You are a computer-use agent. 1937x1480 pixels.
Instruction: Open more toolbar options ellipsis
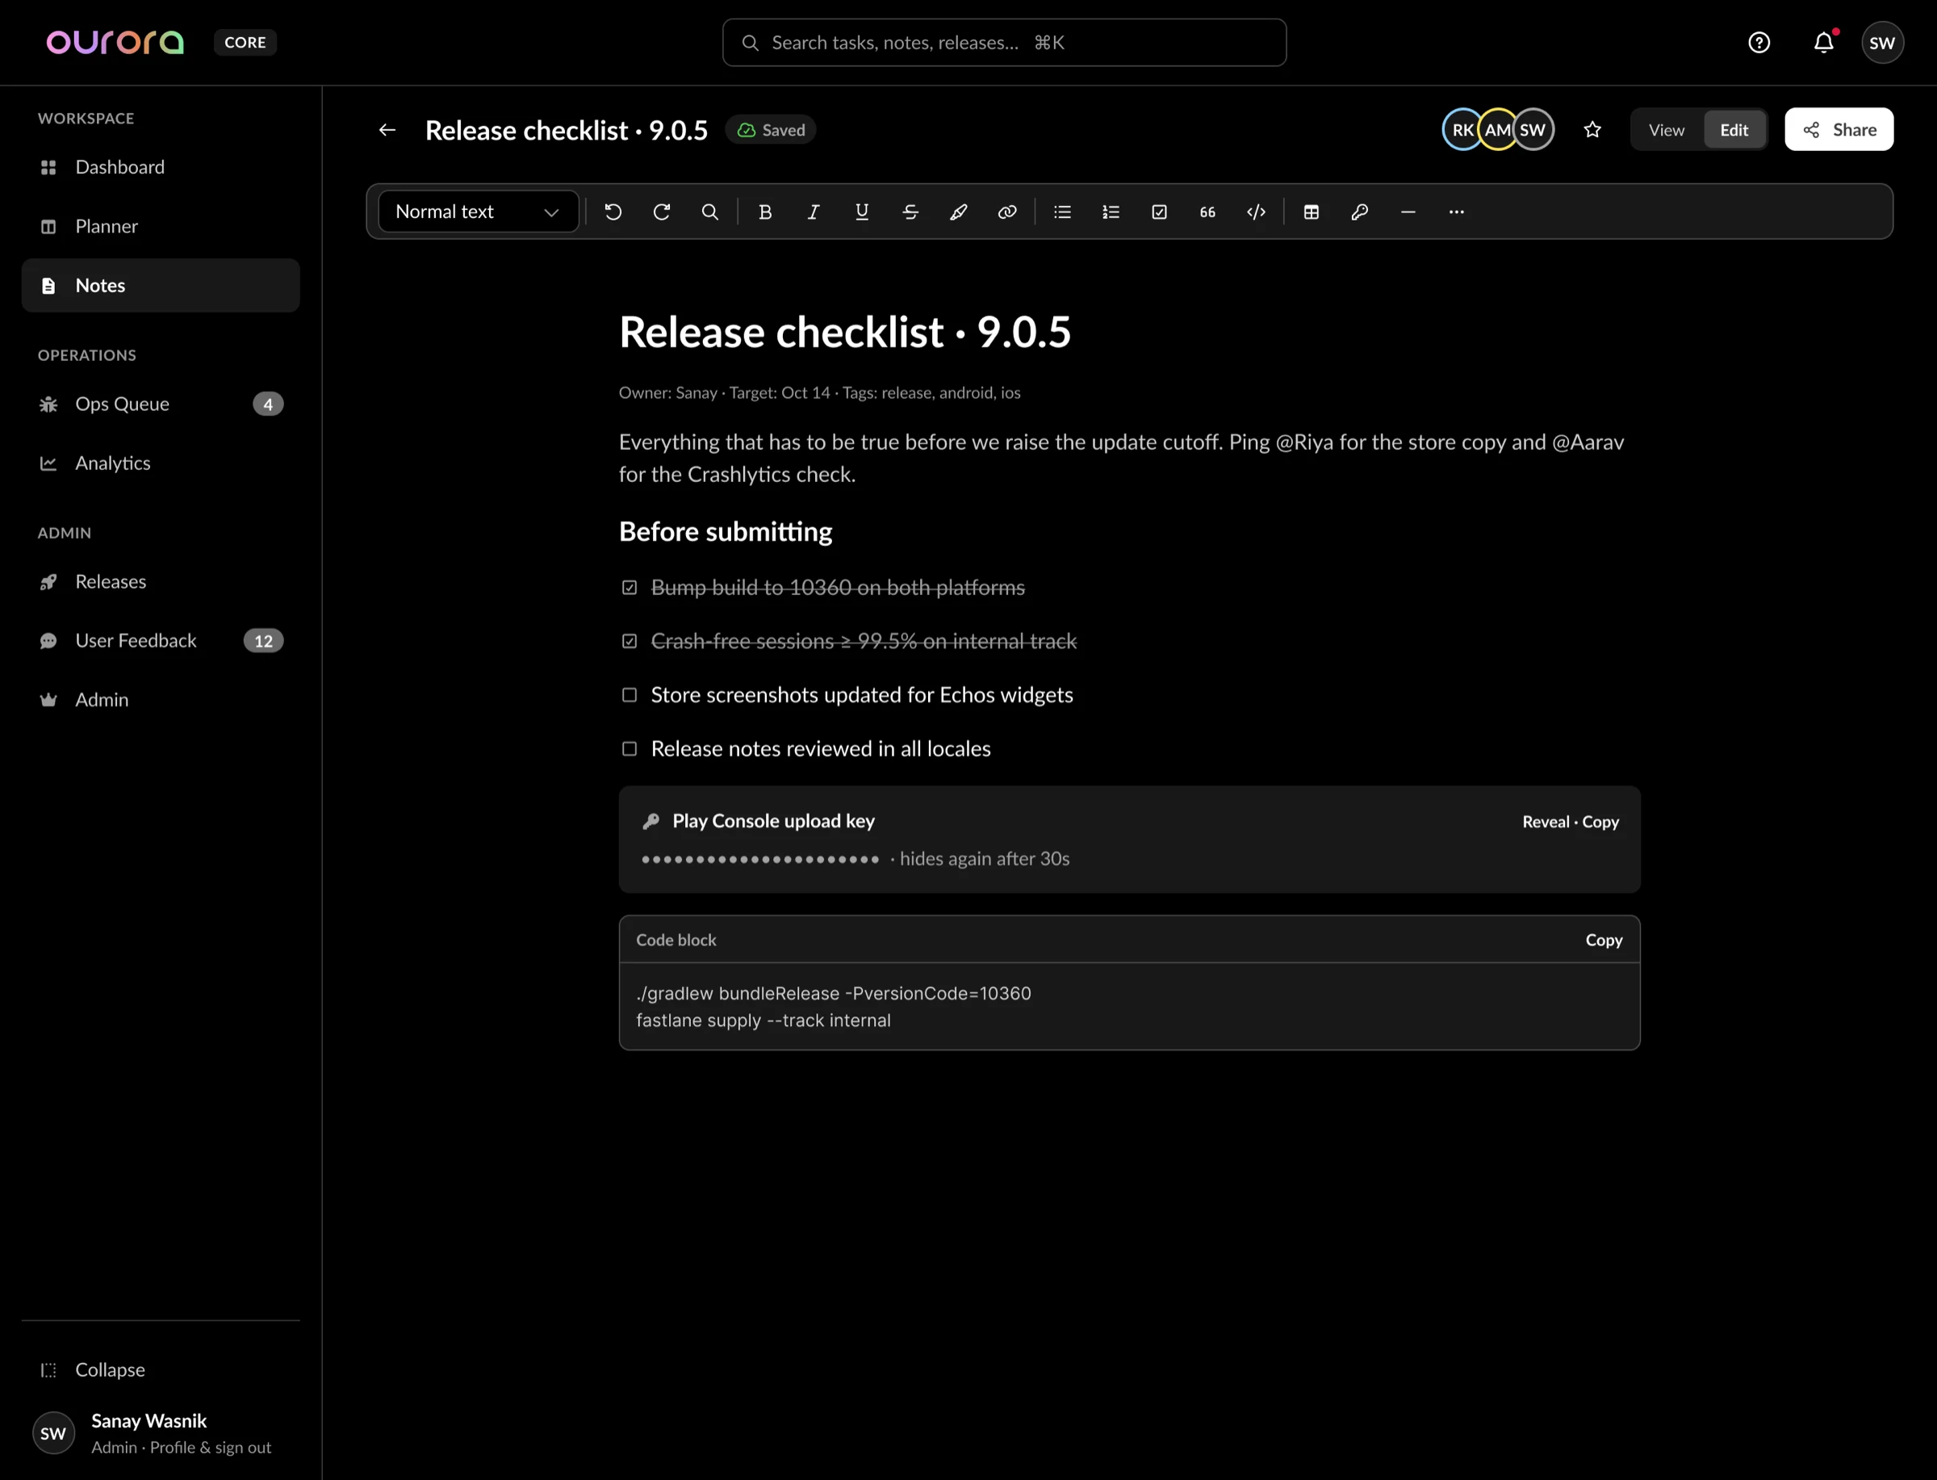pyautogui.click(x=1457, y=212)
